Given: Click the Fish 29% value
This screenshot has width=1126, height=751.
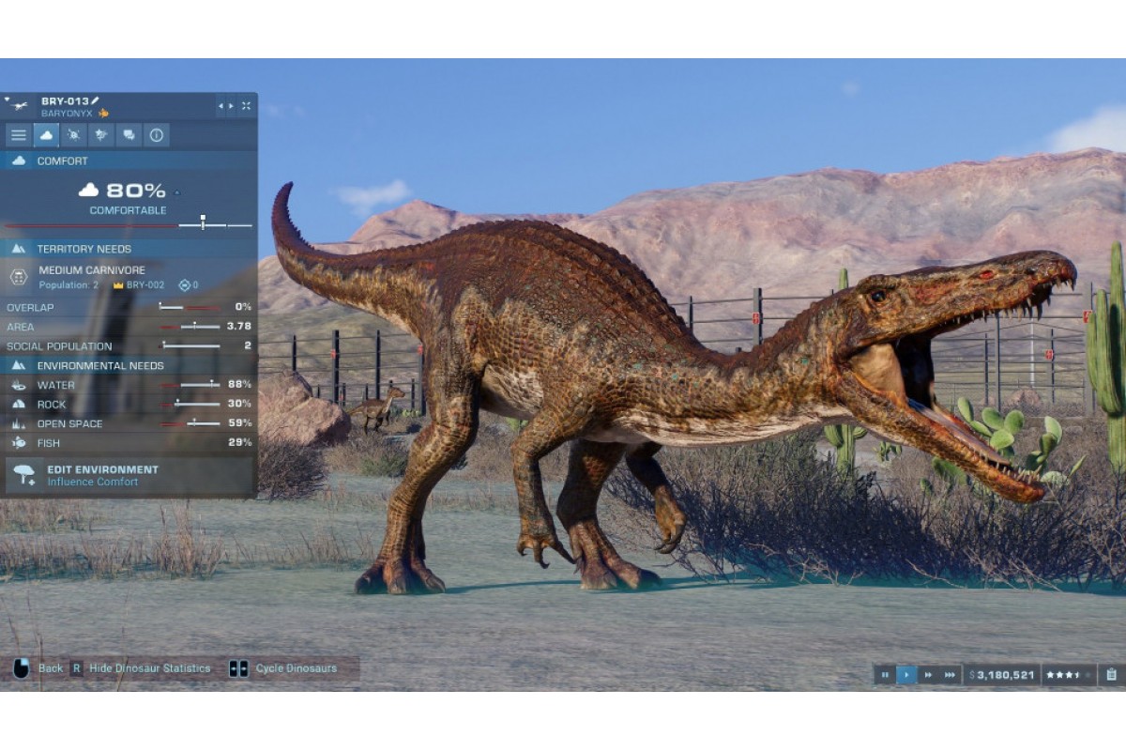Looking at the screenshot, I should click(x=240, y=443).
